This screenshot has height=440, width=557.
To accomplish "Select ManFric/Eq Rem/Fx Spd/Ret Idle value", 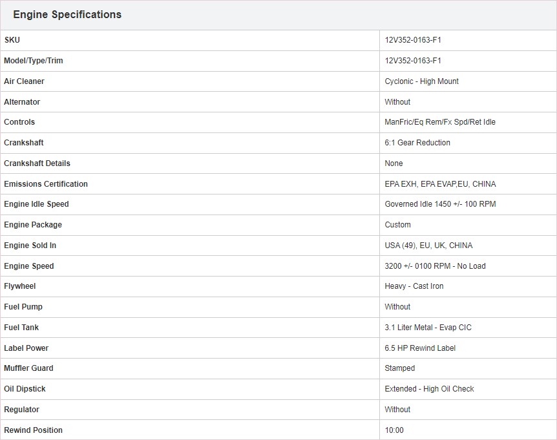I will tap(440, 122).
